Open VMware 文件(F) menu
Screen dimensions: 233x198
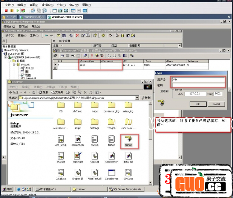tap(9, 5)
